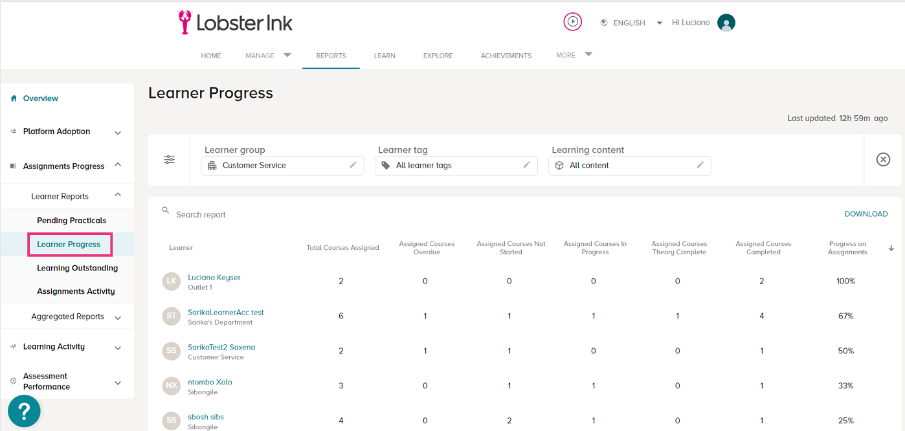
Task: Clear filters with the circled X icon
Action: coord(883,160)
